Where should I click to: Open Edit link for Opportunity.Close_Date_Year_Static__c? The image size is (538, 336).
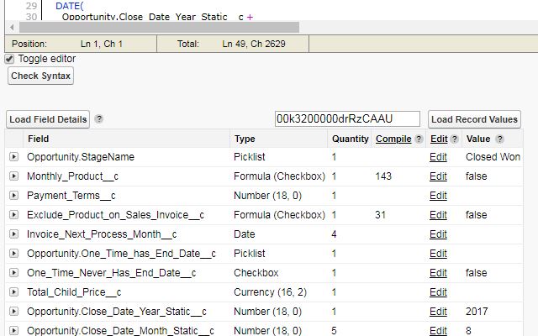click(x=438, y=312)
